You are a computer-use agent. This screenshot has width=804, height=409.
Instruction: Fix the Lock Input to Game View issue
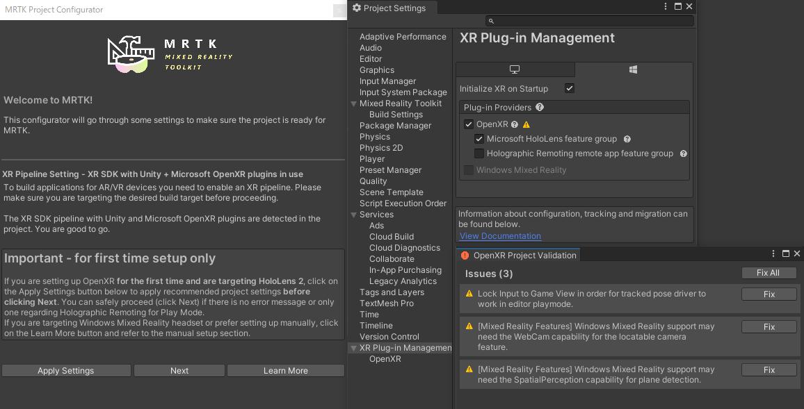pos(769,294)
